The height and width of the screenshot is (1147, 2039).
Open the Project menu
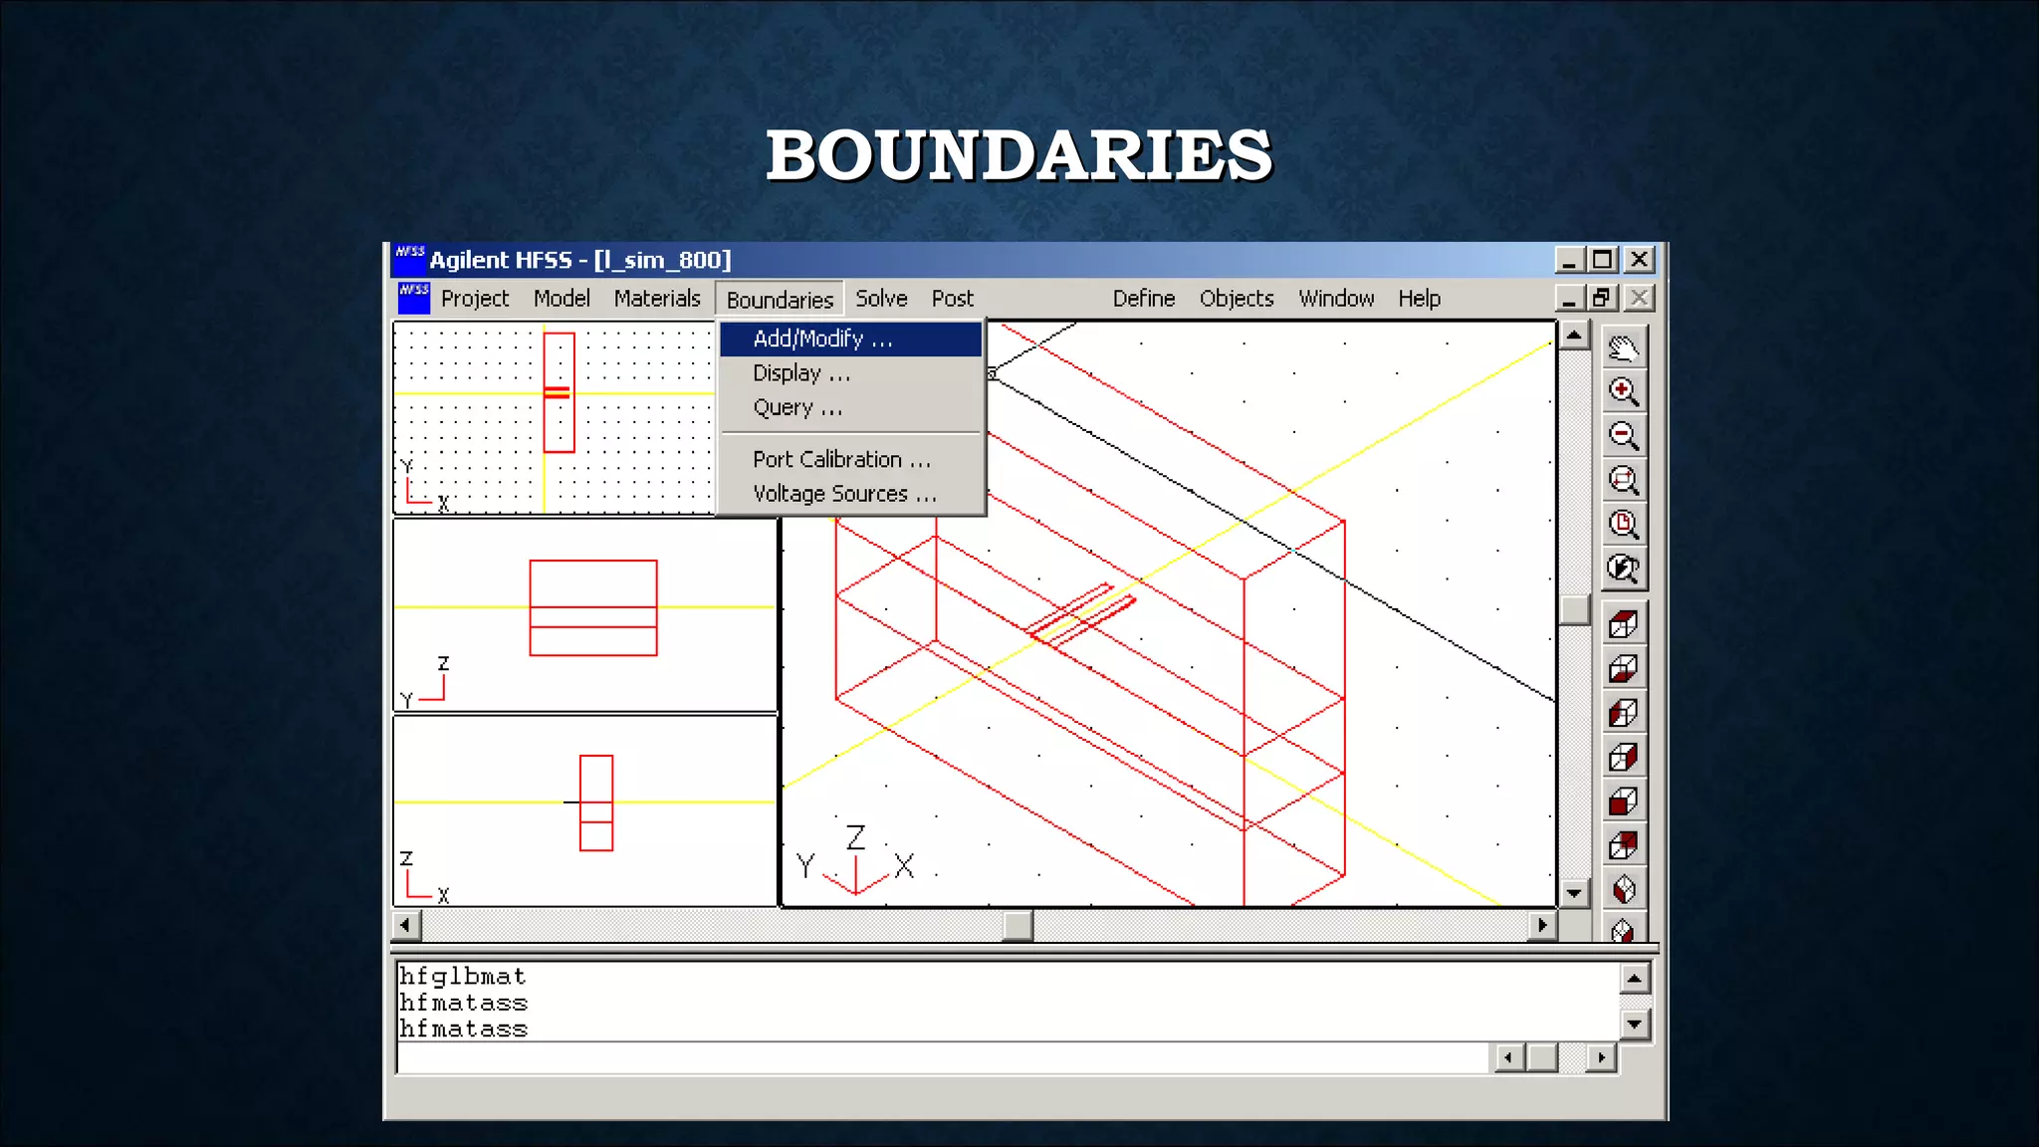click(x=475, y=299)
